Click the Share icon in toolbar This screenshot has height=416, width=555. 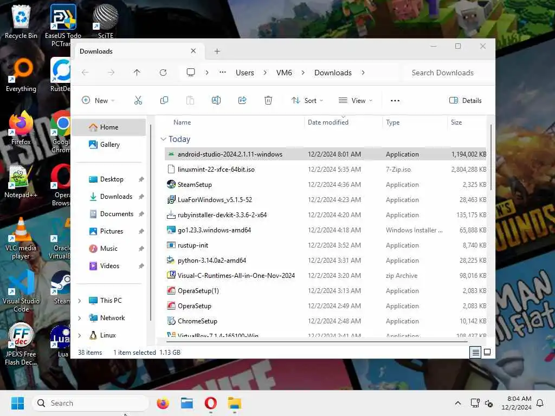pyautogui.click(x=242, y=100)
